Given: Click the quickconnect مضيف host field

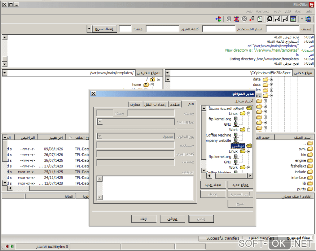Looking at the screenshot, I should click(282, 29).
